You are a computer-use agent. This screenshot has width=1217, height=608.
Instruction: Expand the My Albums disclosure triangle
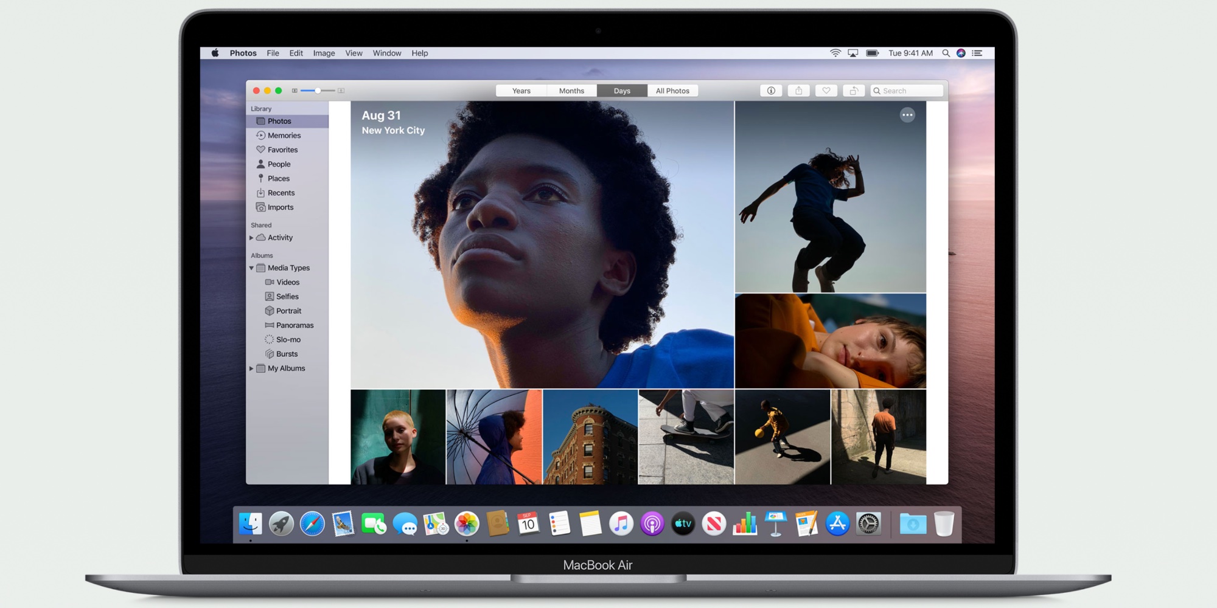[251, 368]
